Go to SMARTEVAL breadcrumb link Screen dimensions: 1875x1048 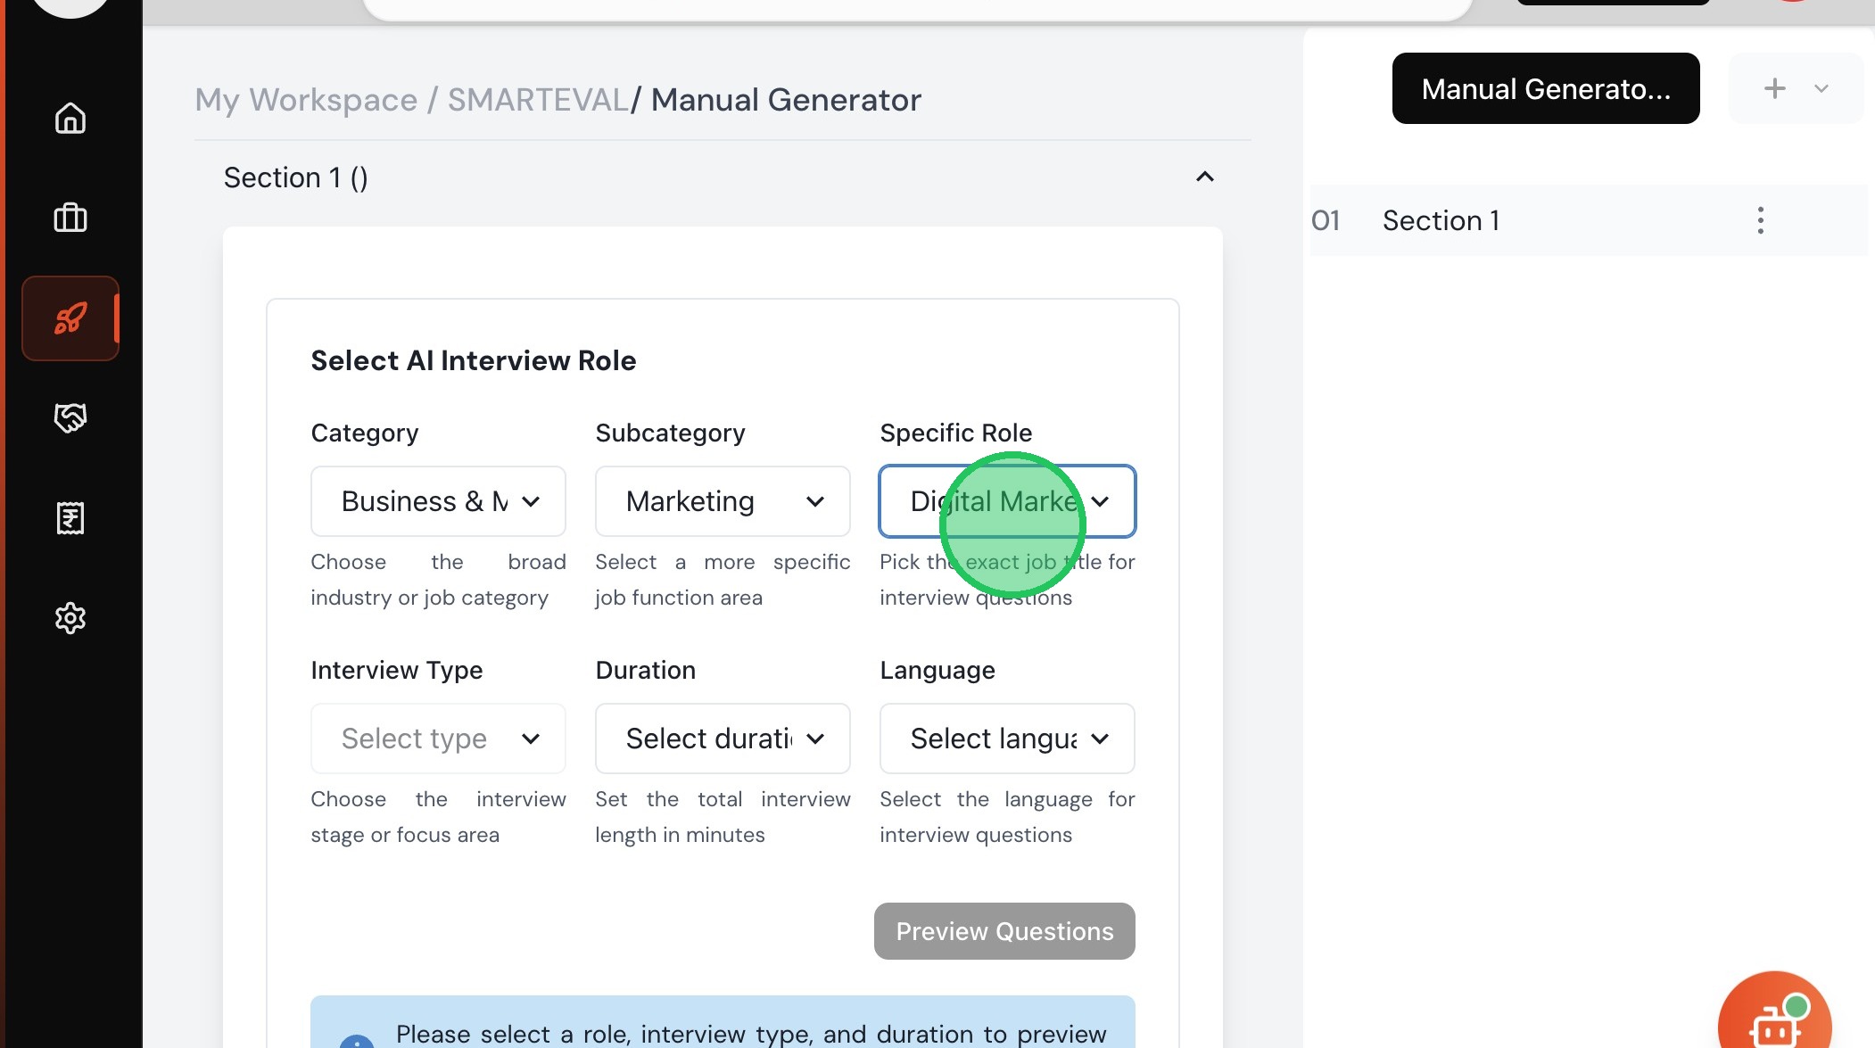click(x=538, y=100)
